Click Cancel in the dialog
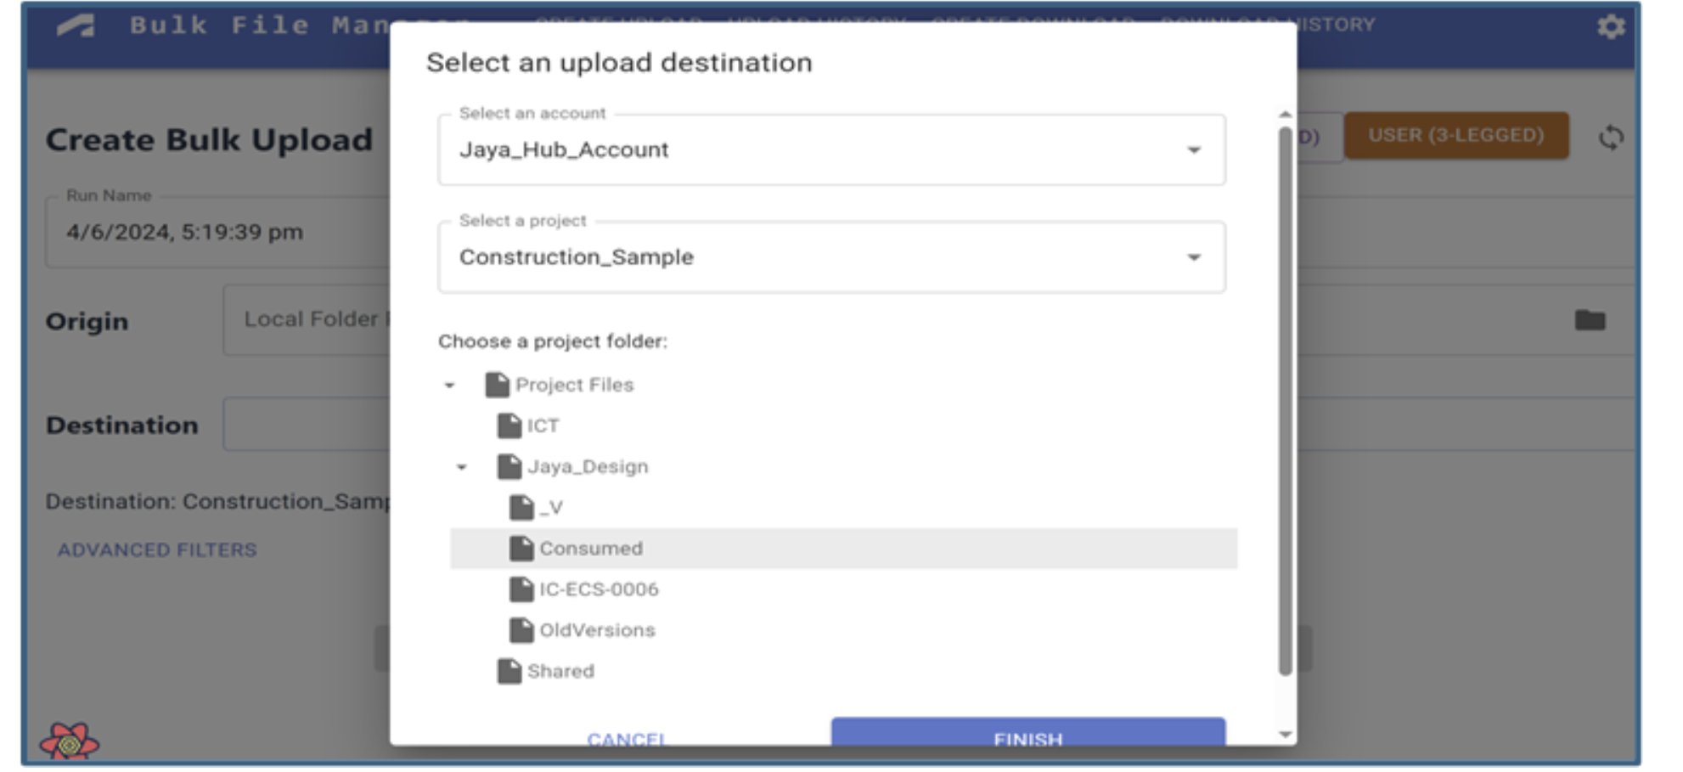This screenshot has width=1683, height=772. coord(626,738)
